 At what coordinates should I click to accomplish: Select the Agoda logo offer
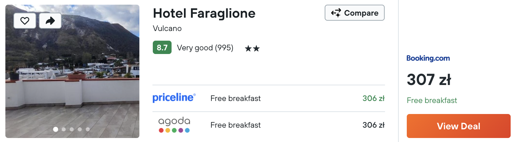174,125
